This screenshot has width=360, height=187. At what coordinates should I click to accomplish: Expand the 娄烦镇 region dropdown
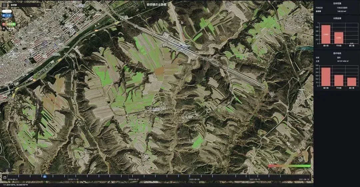[23, 5]
